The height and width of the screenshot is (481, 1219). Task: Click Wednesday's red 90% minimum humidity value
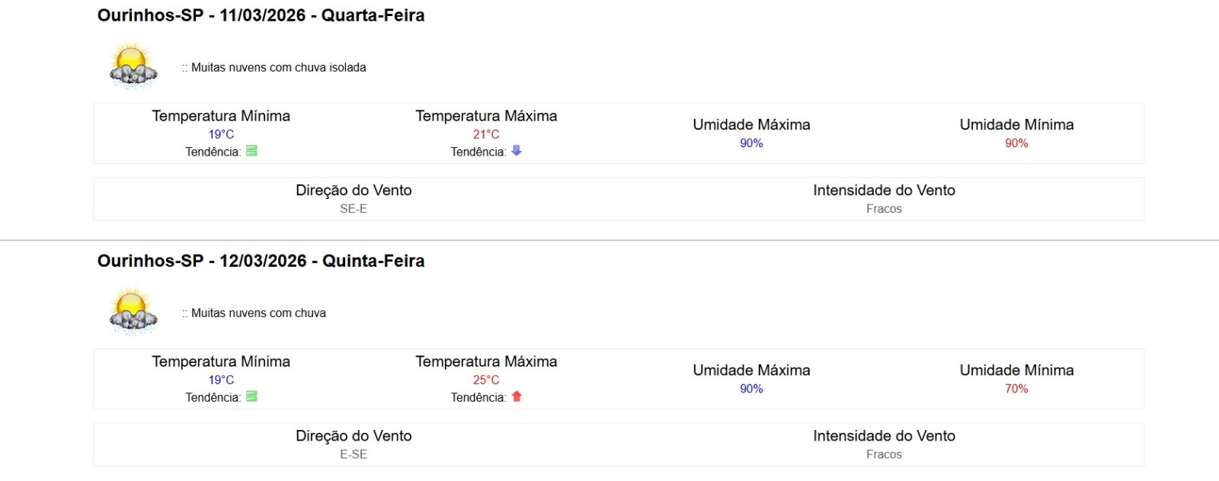tap(1016, 143)
